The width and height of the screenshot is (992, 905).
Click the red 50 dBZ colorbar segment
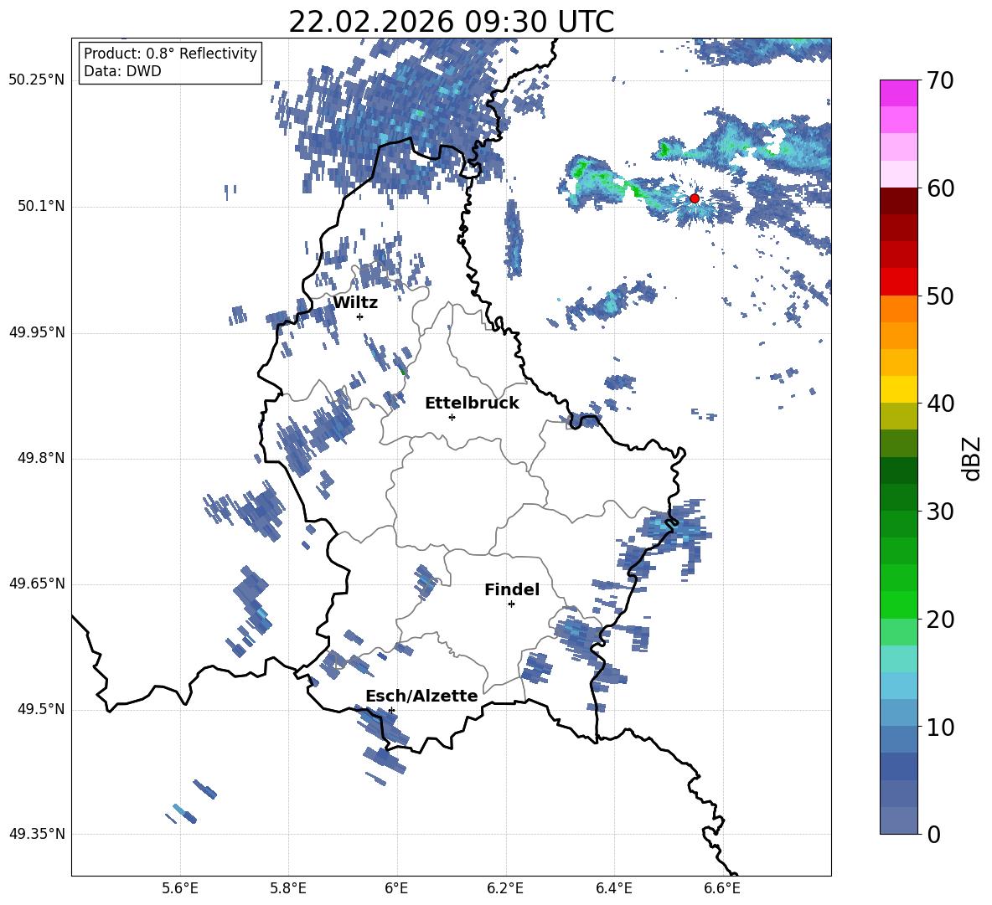[898, 282]
